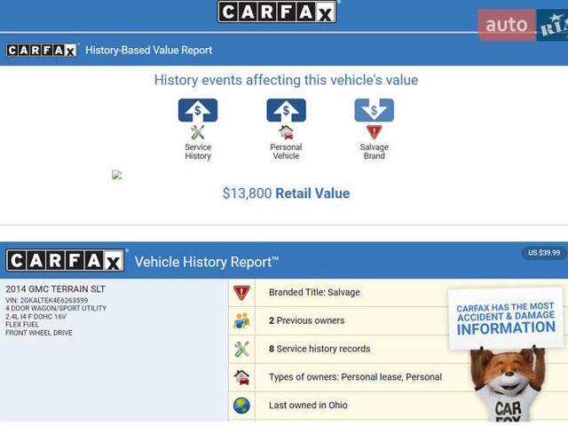This screenshot has height=426, width=568.
Task: Open the Last owned in Ohio entry
Action: pyautogui.click(x=308, y=406)
